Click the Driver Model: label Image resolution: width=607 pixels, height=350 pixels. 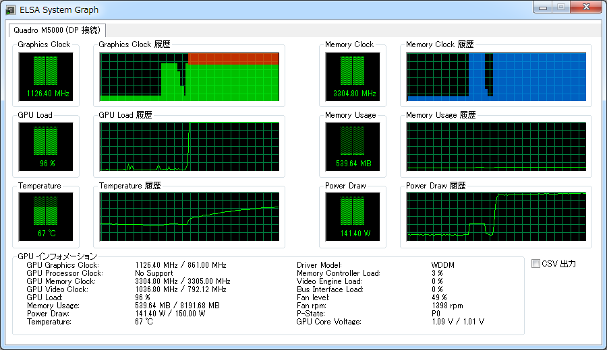coord(320,265)
